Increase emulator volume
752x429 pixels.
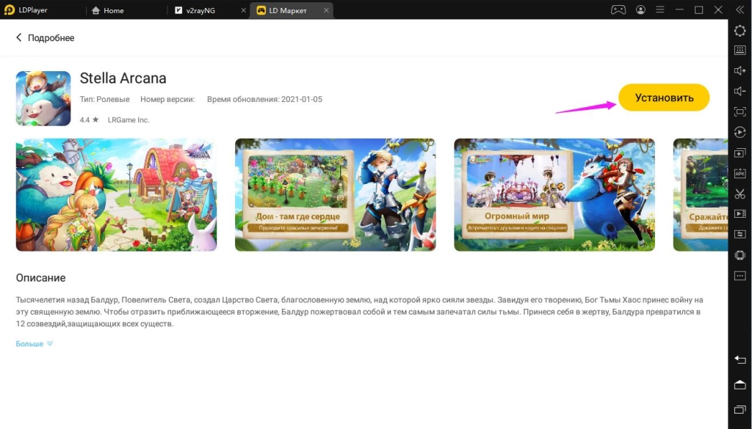pyautogui.click(x=740, y=70)
